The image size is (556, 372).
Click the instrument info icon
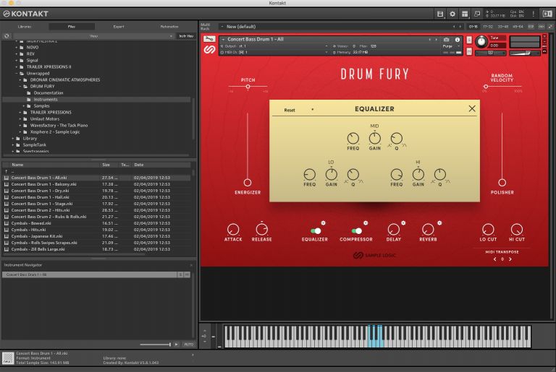click(458, 40)
